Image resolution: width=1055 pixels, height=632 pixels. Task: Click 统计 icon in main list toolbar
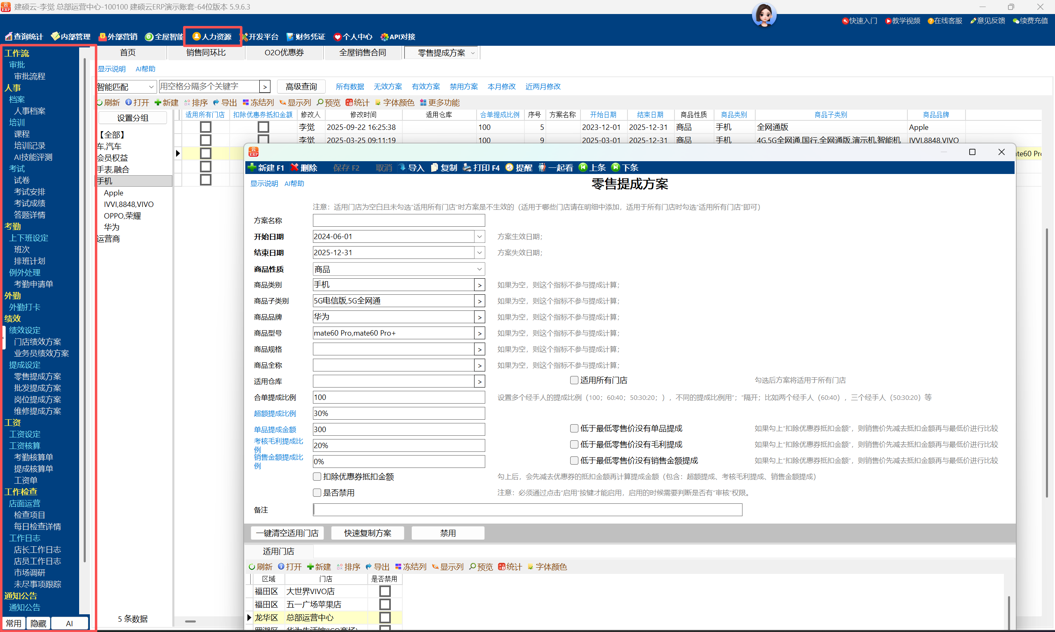(x=350, y=103)
